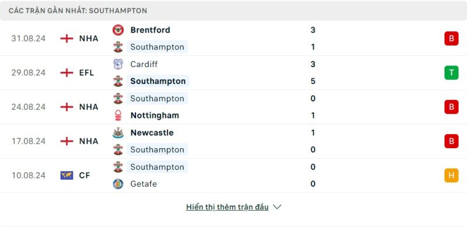Open the 29.08.24 Cardiff match date
The image size is (467, 227).
(x=29, y=73)
